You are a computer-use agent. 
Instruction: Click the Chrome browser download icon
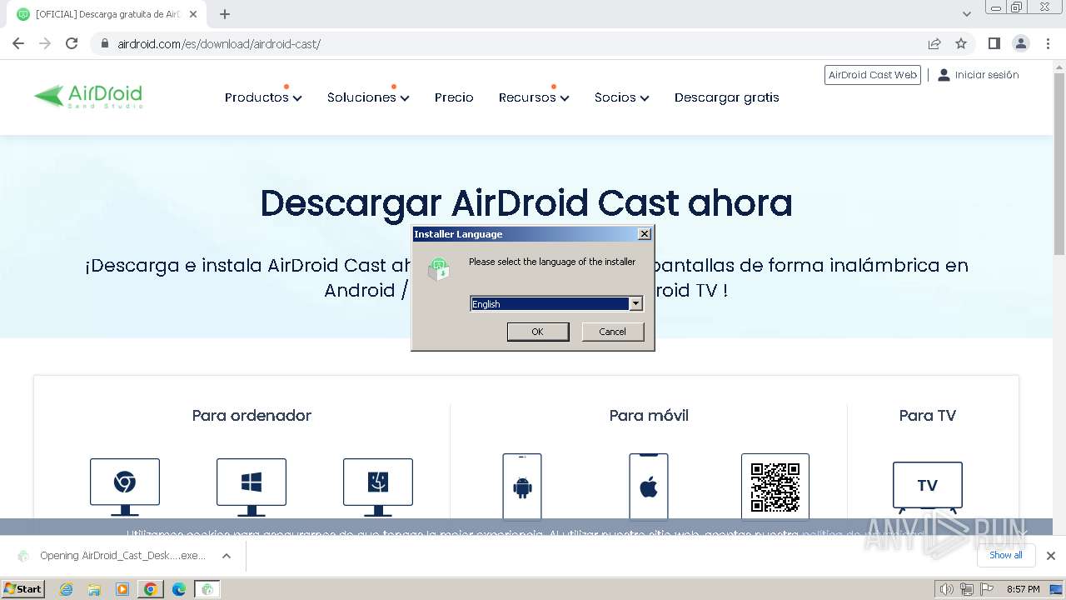(125, 487)
